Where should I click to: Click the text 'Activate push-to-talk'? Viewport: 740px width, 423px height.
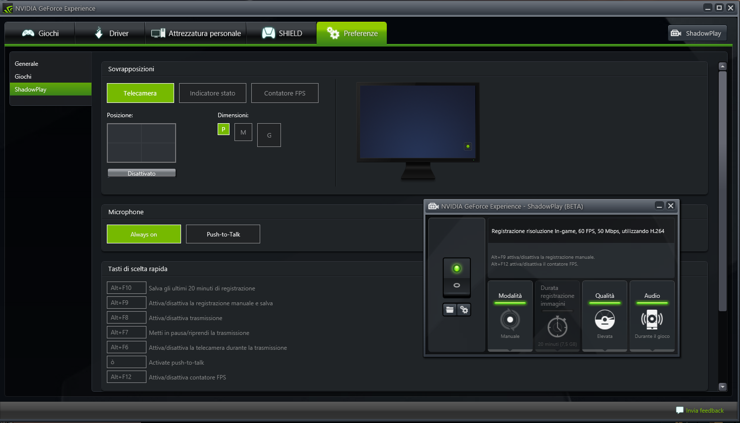tap(177, 363)
